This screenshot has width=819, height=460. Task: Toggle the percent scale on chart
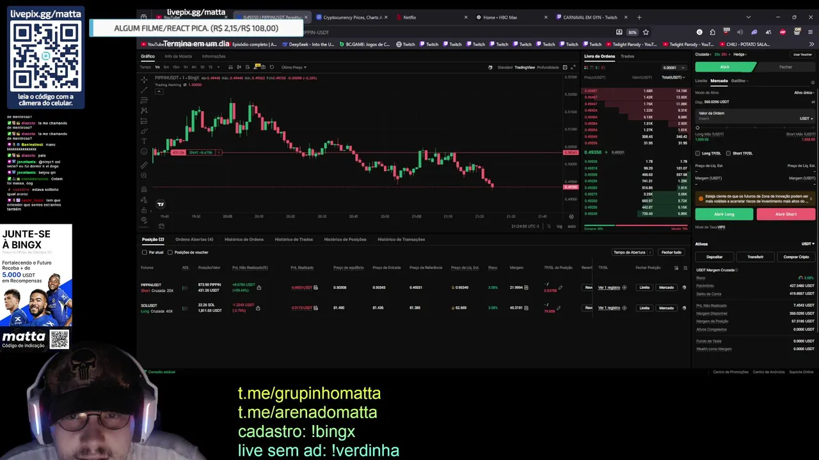(549, 226)
